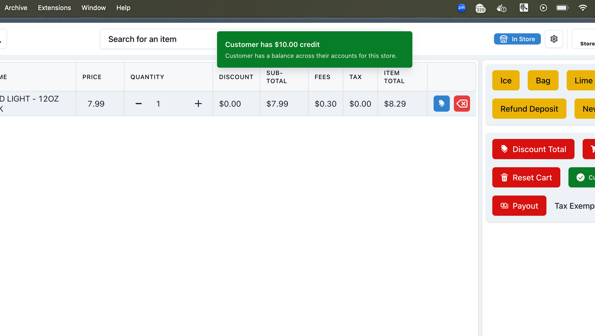The height and width of the screenshot is (336, 595).
Task: Decrease quantity with minus button
Action: pos(139,104)
